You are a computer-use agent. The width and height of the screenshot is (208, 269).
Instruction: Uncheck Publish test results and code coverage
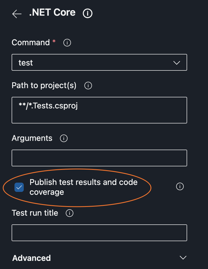[x=19, y=187]
